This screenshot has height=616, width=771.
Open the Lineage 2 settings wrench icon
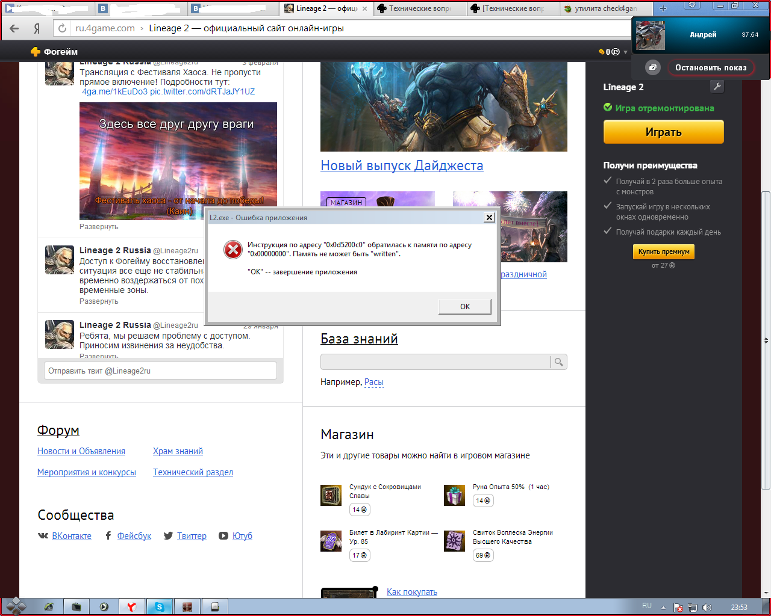click(717, 87)
